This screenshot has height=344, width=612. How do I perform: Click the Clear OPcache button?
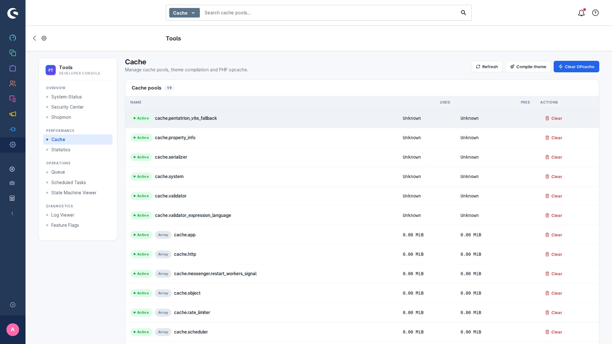[x=576, y=67]
